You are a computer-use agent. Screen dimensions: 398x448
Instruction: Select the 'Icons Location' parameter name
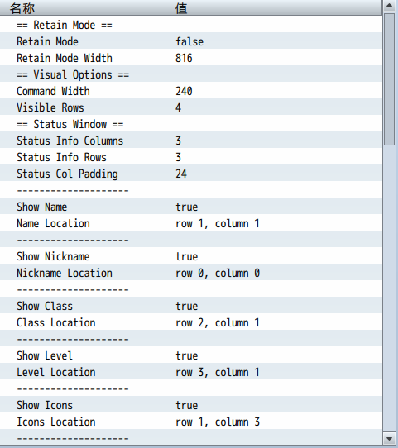tap(56, 422)
